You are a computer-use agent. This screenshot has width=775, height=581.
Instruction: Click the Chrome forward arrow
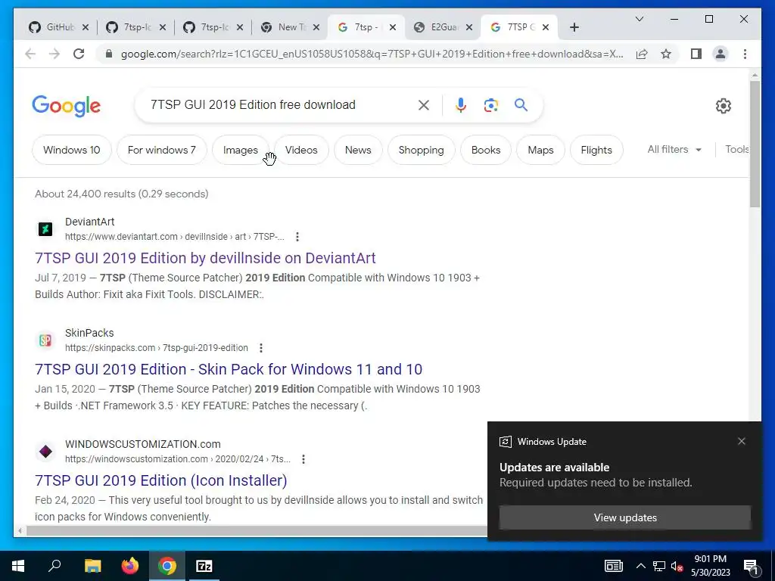54,54
